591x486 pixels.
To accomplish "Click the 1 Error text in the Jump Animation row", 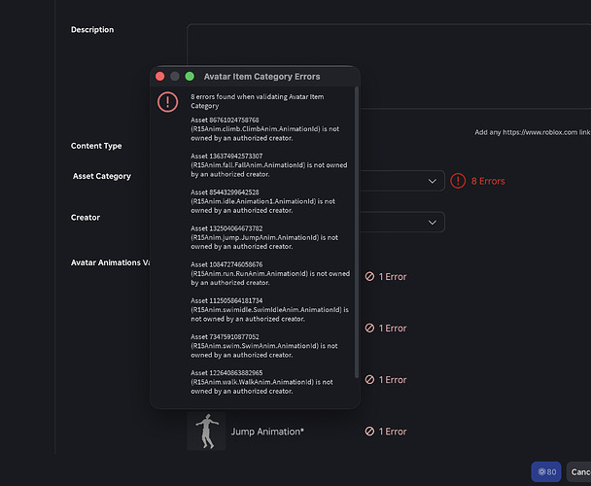I will [x=393, y=432].
